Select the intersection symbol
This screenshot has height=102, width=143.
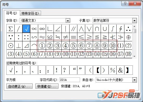click(x=97, y=29)
